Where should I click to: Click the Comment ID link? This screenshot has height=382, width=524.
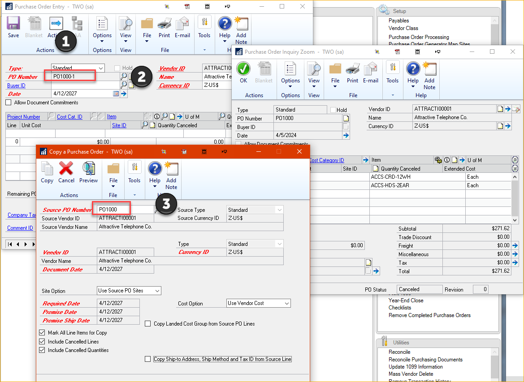20,228
